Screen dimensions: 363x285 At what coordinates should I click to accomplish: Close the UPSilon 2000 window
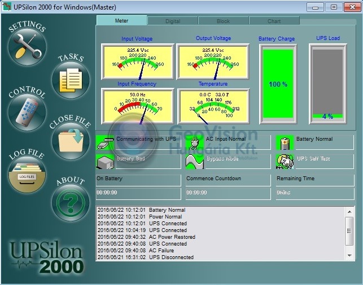tap(352, 7)
